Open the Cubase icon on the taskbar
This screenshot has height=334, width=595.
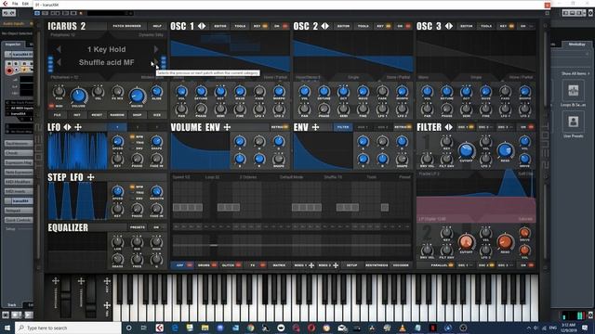159,328
